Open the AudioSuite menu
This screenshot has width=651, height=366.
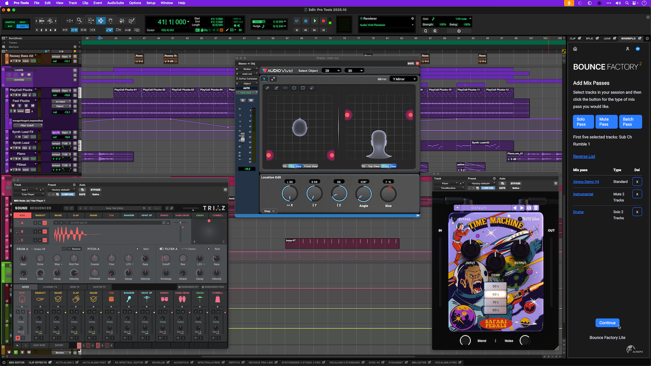tap(116, 3)
